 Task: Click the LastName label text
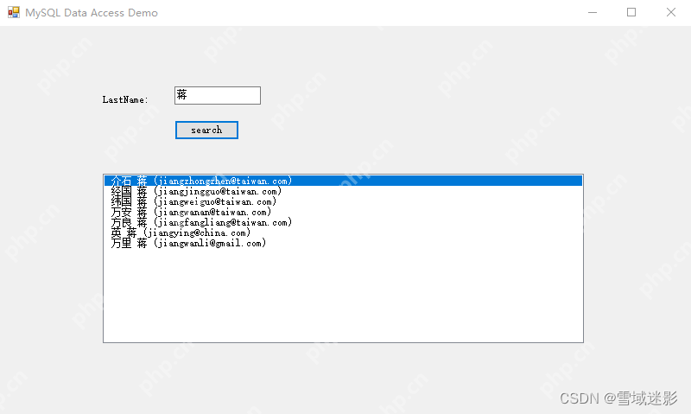[125, 99]
